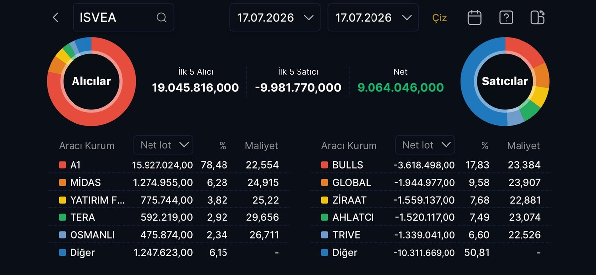Click the search magnifier icon
Screen dimensions: 596x275
(x=161, y=18)
